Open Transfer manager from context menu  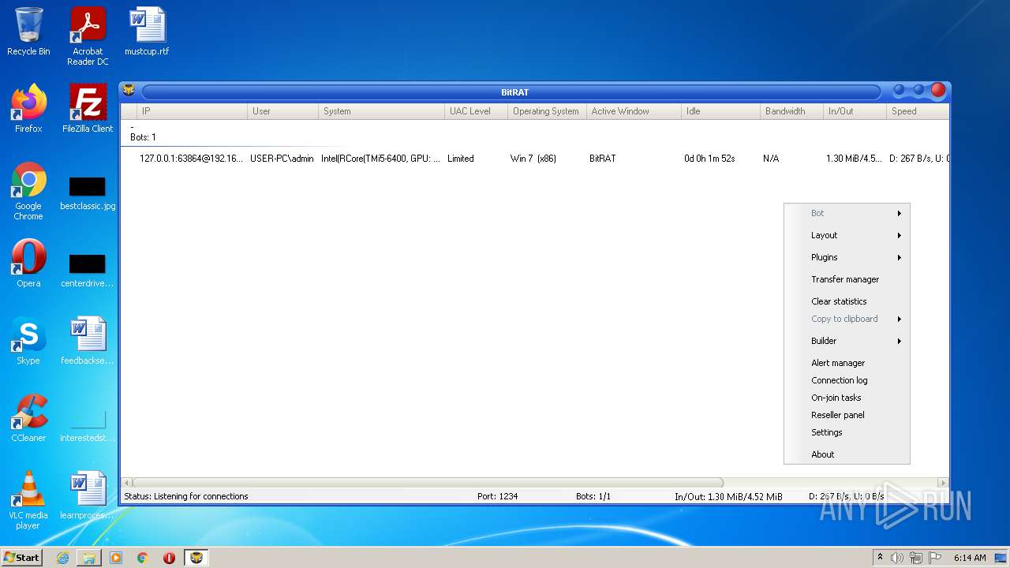click(847, 279)
